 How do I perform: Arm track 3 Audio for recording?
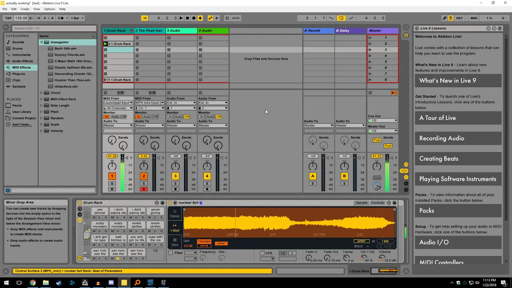click(x=175, y=189)
